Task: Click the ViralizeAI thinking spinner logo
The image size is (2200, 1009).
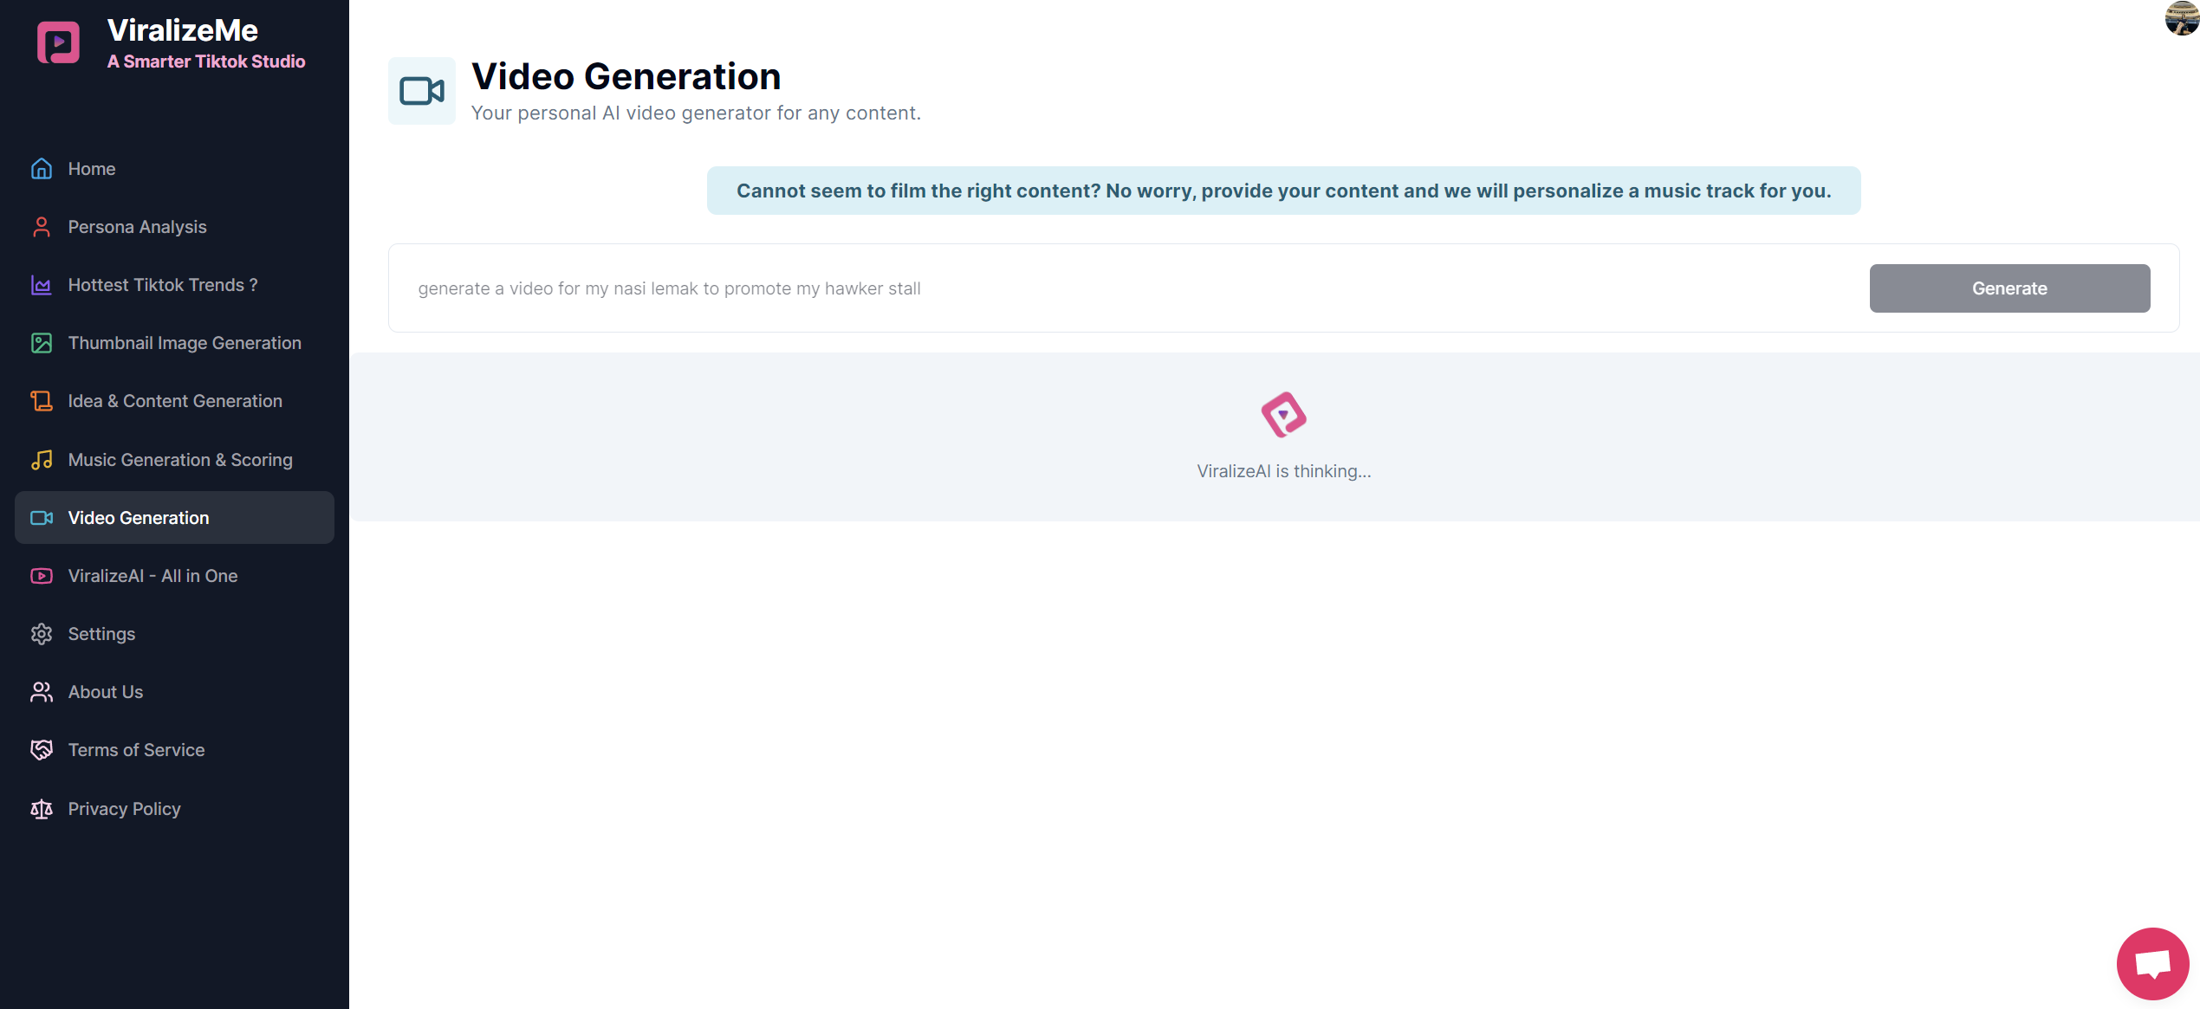Action: (x=1283, y=415)
